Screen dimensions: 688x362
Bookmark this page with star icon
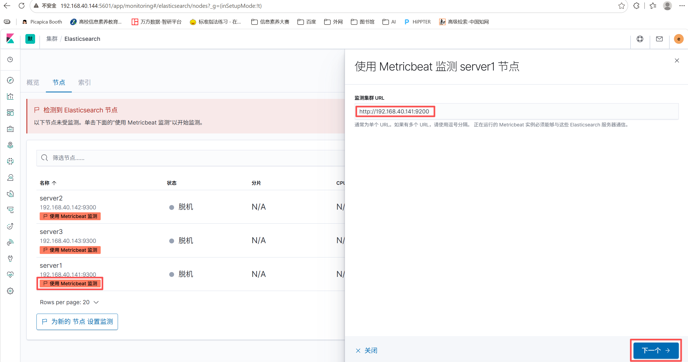click(621, 6)
